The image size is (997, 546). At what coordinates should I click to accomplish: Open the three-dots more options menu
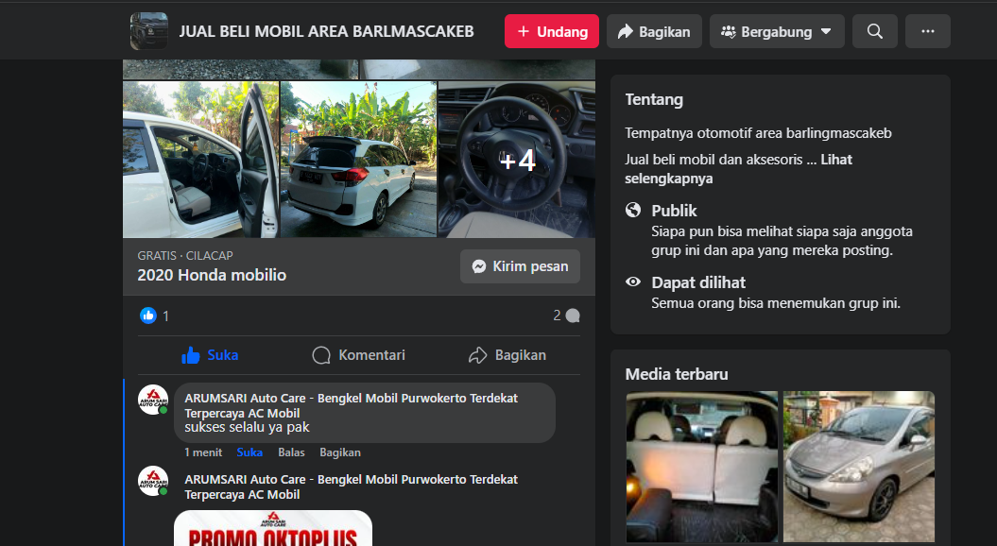click(x=928, y=31)
